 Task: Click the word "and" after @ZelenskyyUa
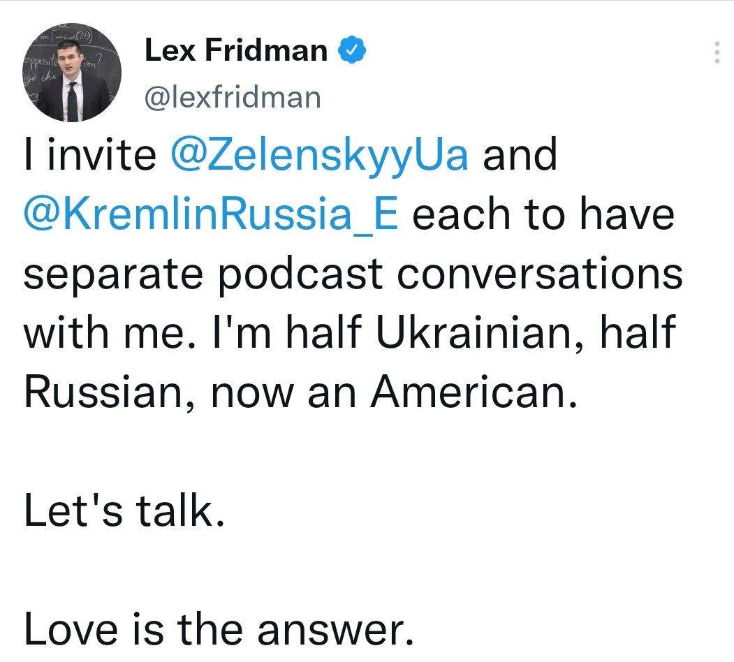click(x=520, y=156)
